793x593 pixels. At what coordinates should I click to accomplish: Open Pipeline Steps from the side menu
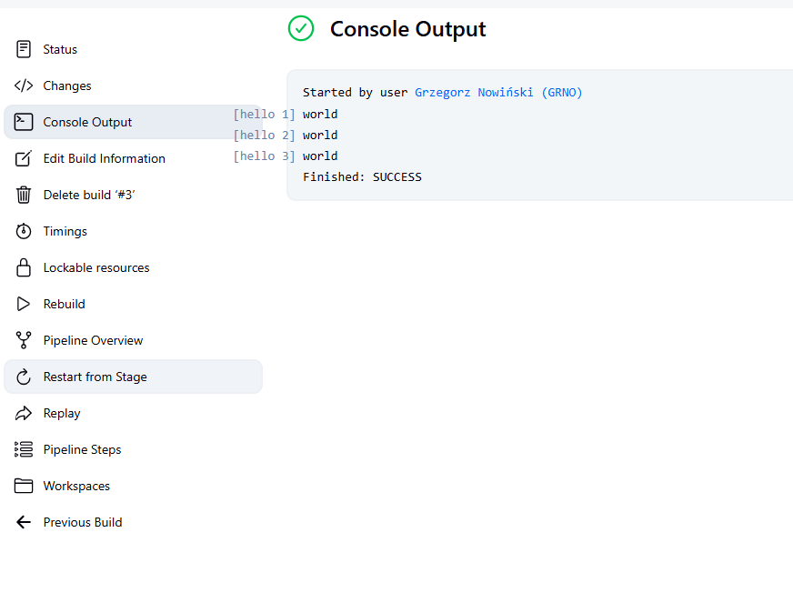point(82,449)
